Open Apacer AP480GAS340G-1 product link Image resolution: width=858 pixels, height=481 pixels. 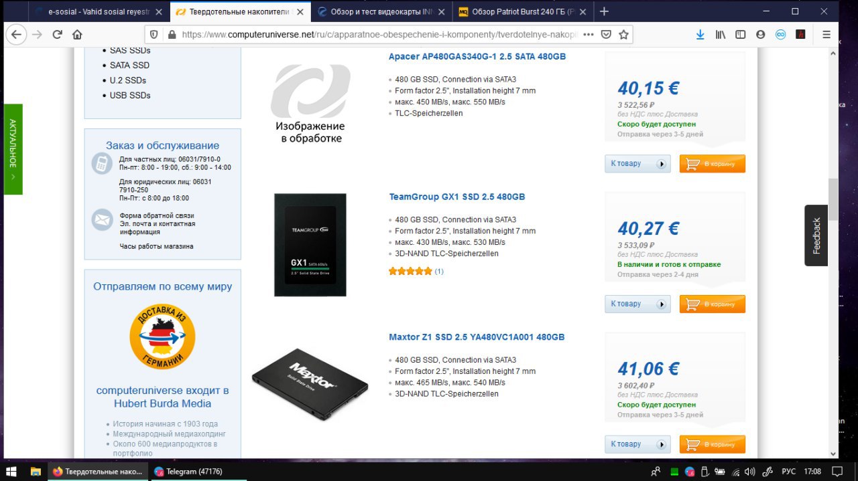[x=477, y=57]
